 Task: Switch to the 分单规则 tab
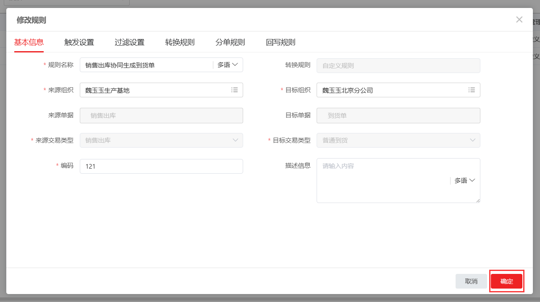click(230, 42)
